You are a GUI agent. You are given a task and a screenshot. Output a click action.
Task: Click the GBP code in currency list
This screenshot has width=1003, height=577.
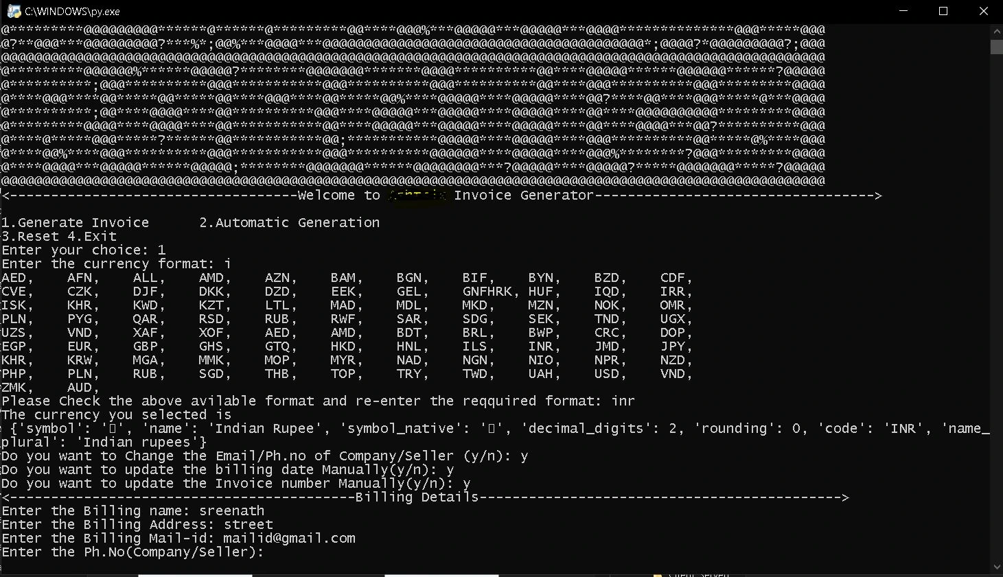pyautogui.click(x=146, y=346)
